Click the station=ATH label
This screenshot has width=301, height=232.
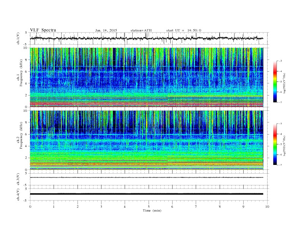coord(141,30)
